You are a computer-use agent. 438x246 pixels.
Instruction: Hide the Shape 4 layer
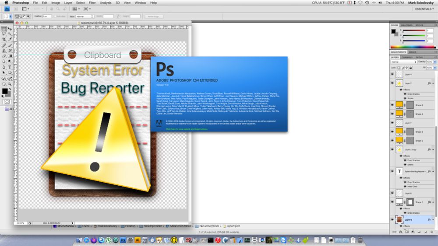pyautogui.click(x=392, y=114)
